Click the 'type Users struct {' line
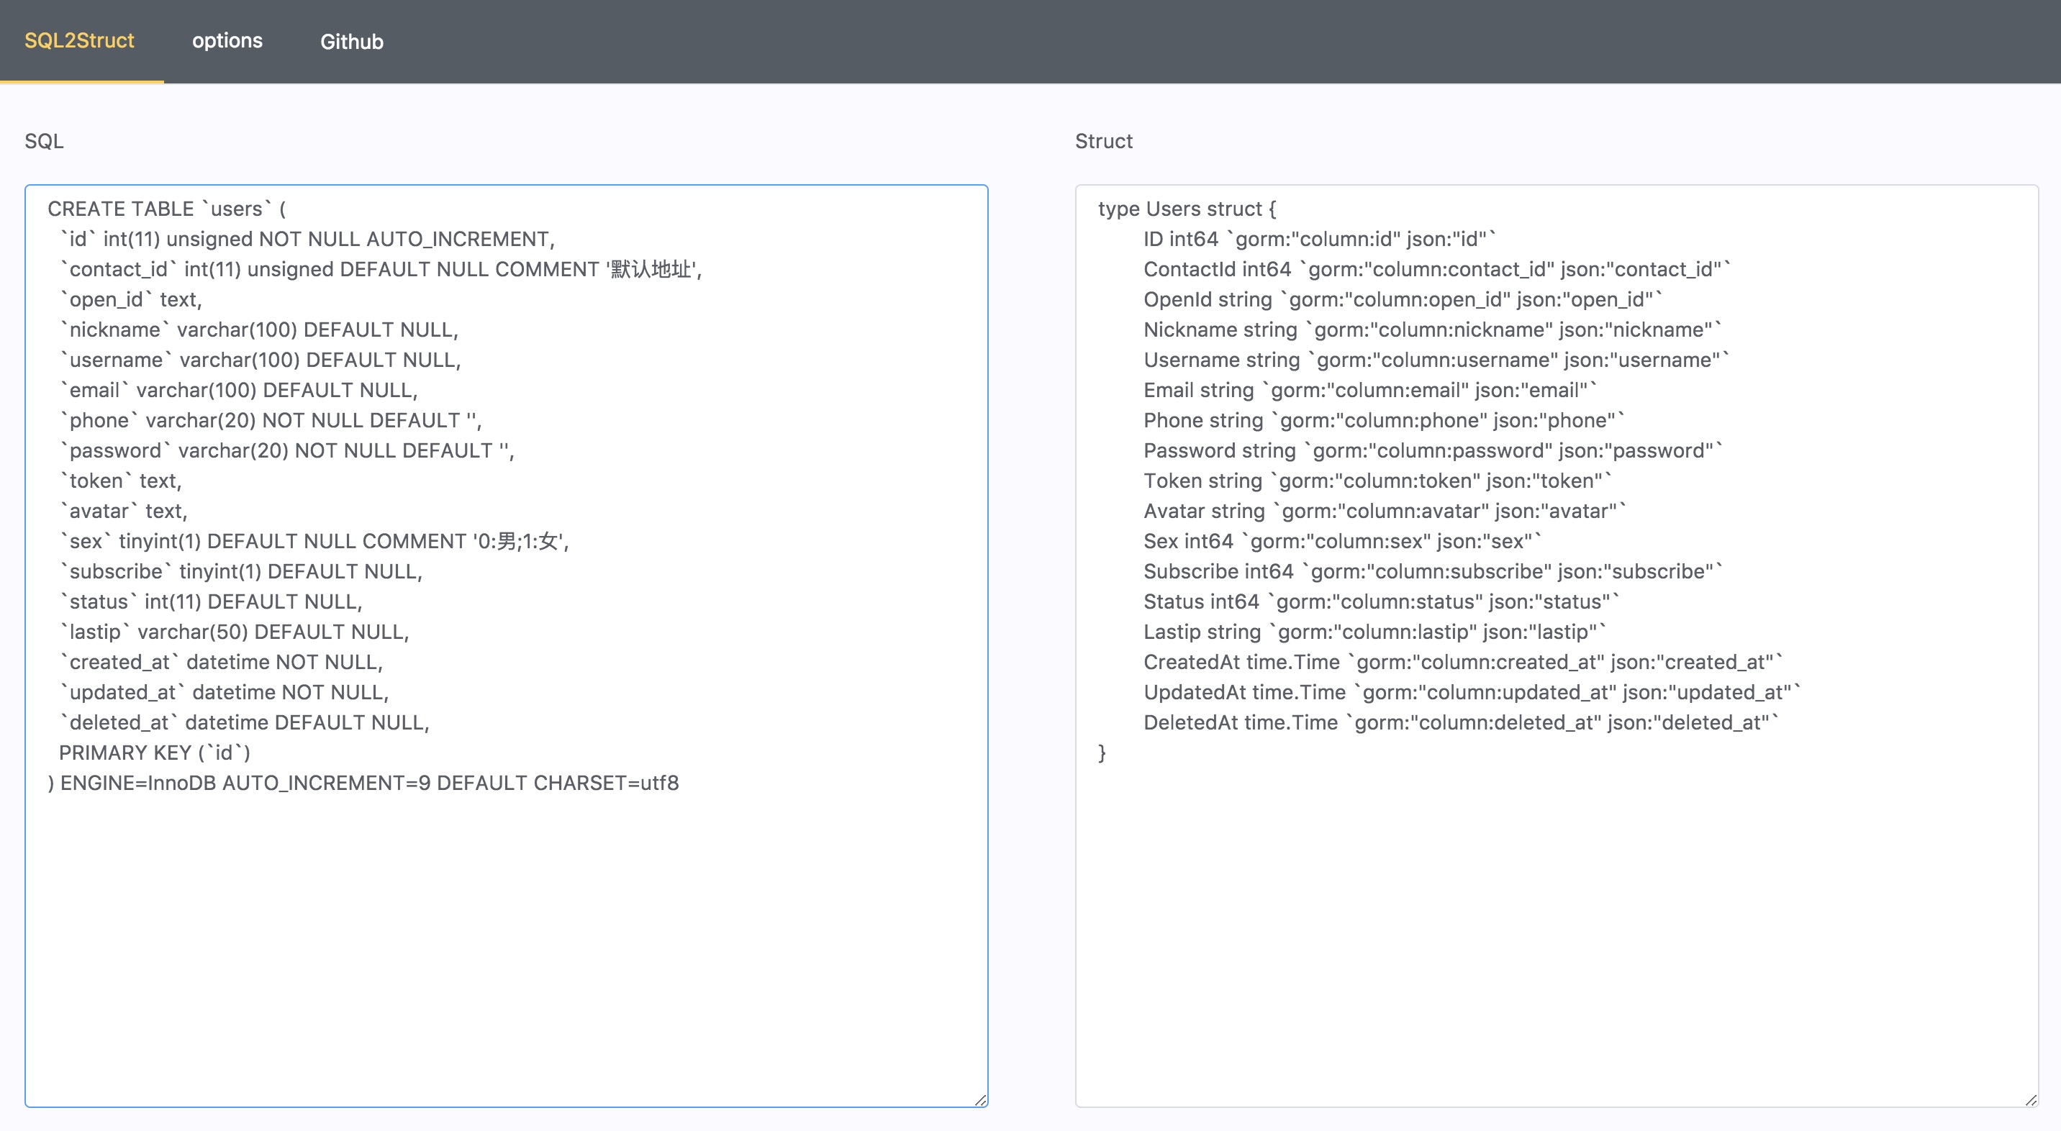The height and width of the screenshot is (1131, 2061). 1187,209
